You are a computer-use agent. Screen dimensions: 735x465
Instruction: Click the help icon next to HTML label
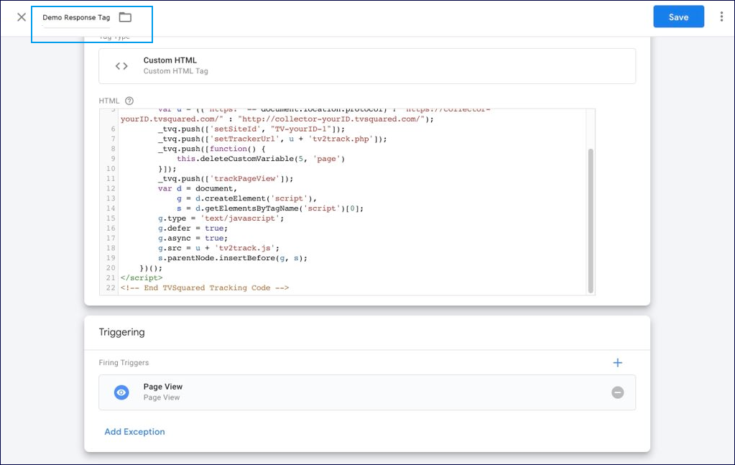[x=129, y=101]
